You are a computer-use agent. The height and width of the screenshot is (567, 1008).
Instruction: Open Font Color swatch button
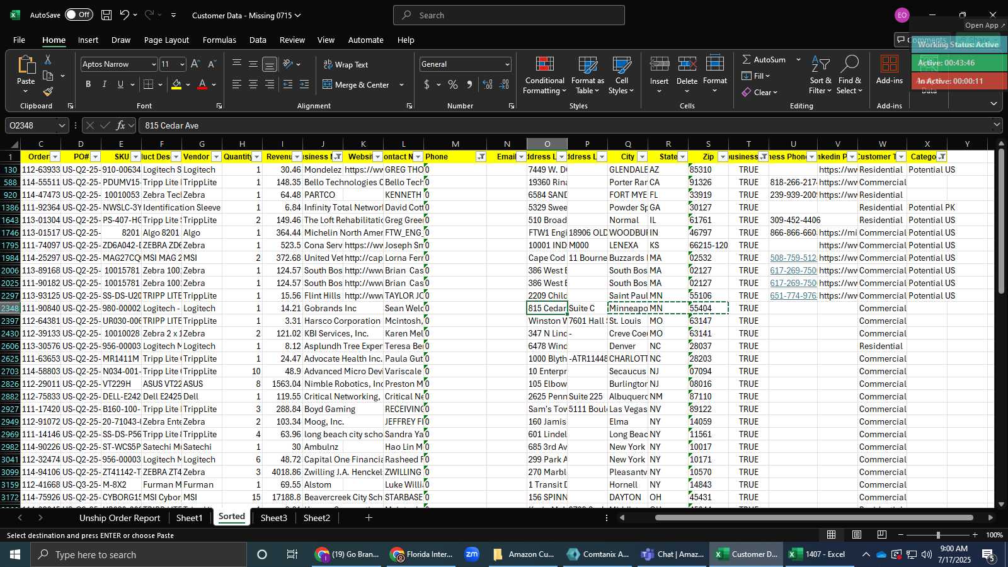tap(202, 84)
